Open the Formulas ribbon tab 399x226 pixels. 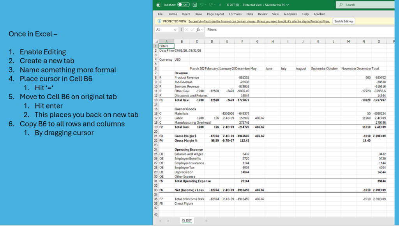tap(235, 14)
